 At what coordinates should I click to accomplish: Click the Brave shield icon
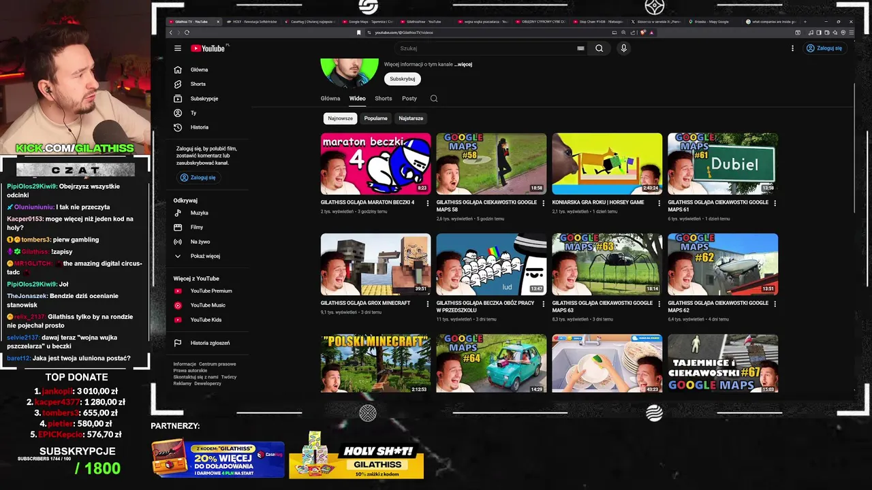(643, 32)
